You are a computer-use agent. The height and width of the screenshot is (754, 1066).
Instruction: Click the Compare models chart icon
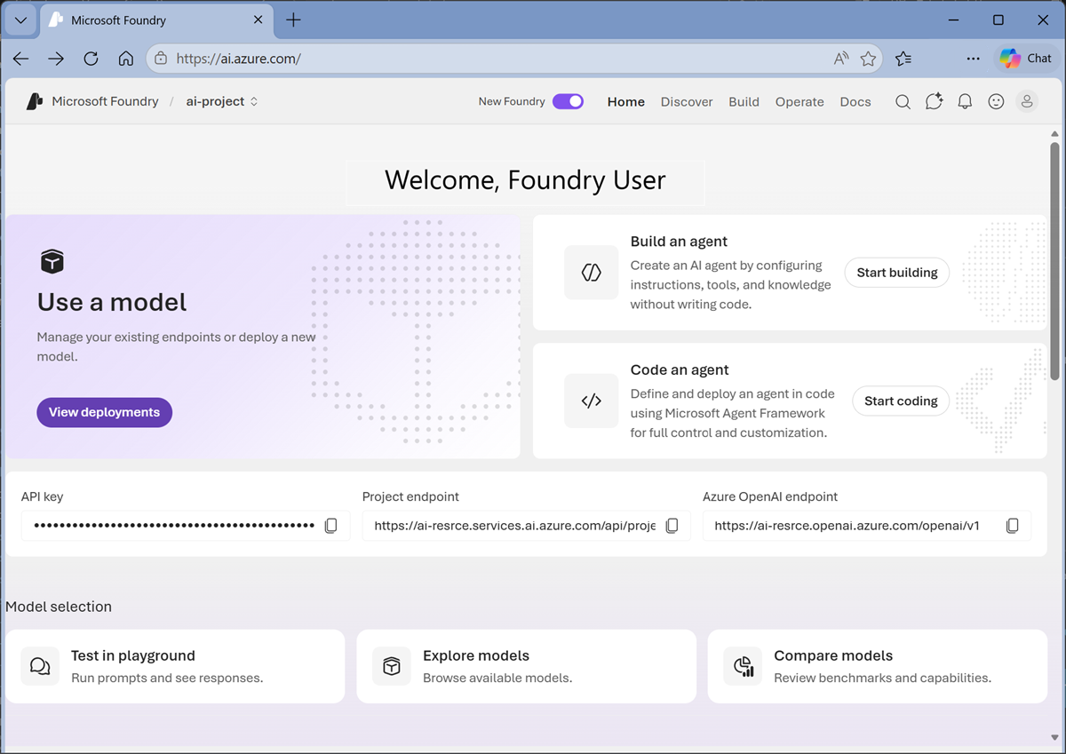point(744,666)
